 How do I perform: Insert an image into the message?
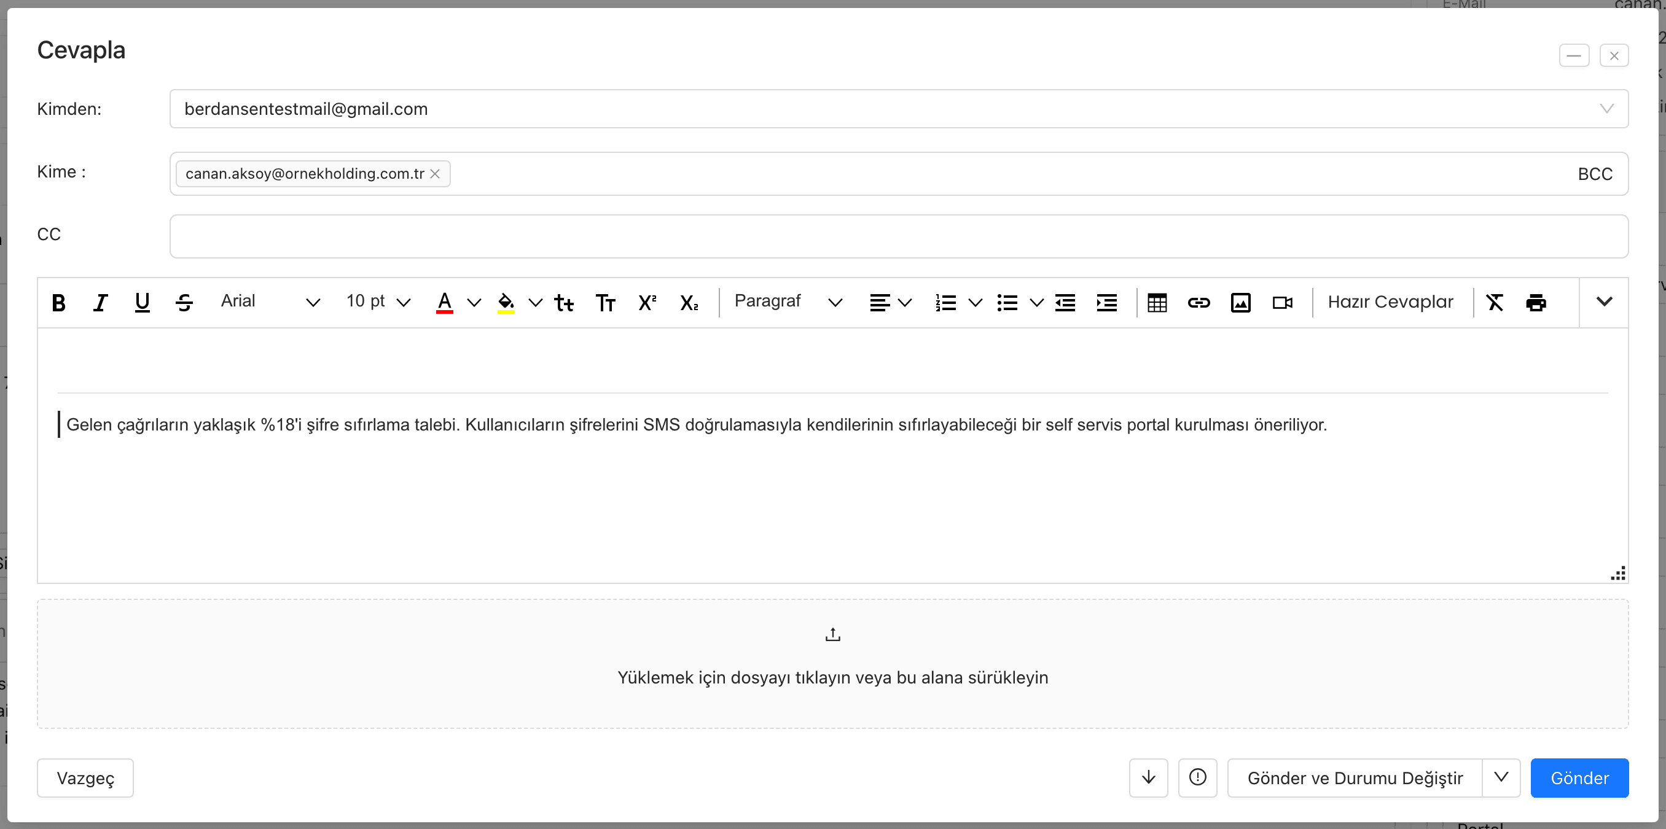[1240, 302]
